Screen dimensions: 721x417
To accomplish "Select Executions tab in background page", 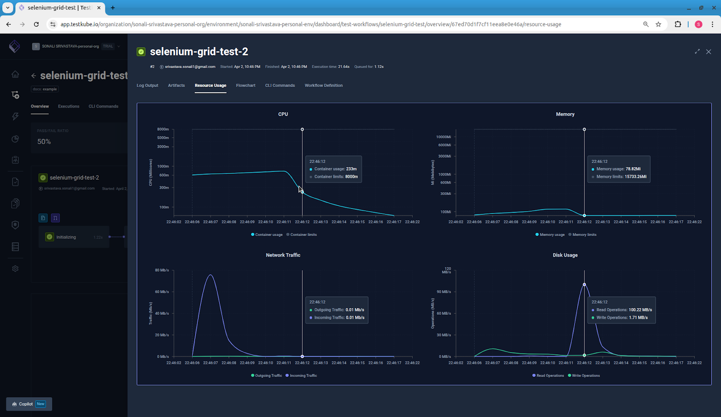I will coord(68,107).
